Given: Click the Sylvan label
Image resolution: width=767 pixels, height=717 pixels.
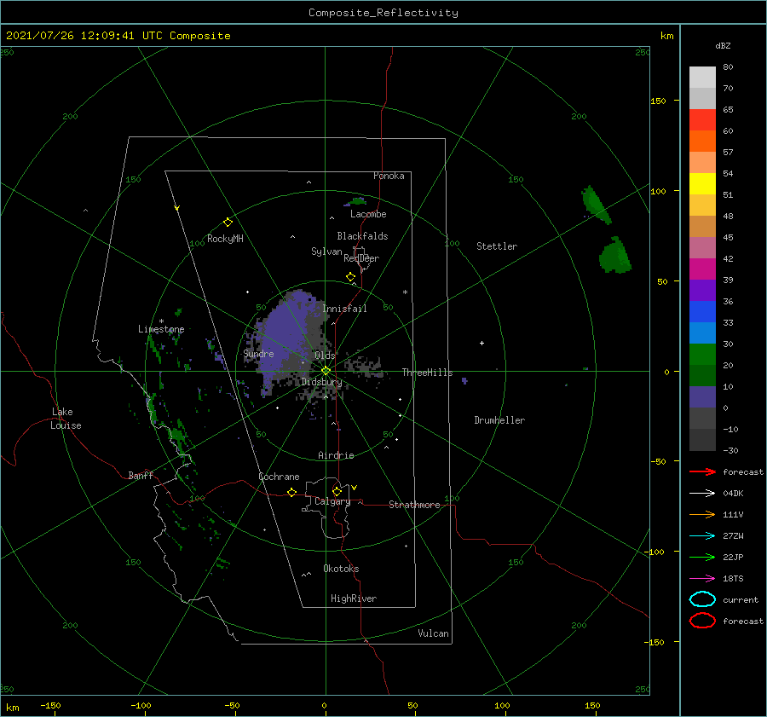Looking at the screenshot, I should [x=326, y=252].
